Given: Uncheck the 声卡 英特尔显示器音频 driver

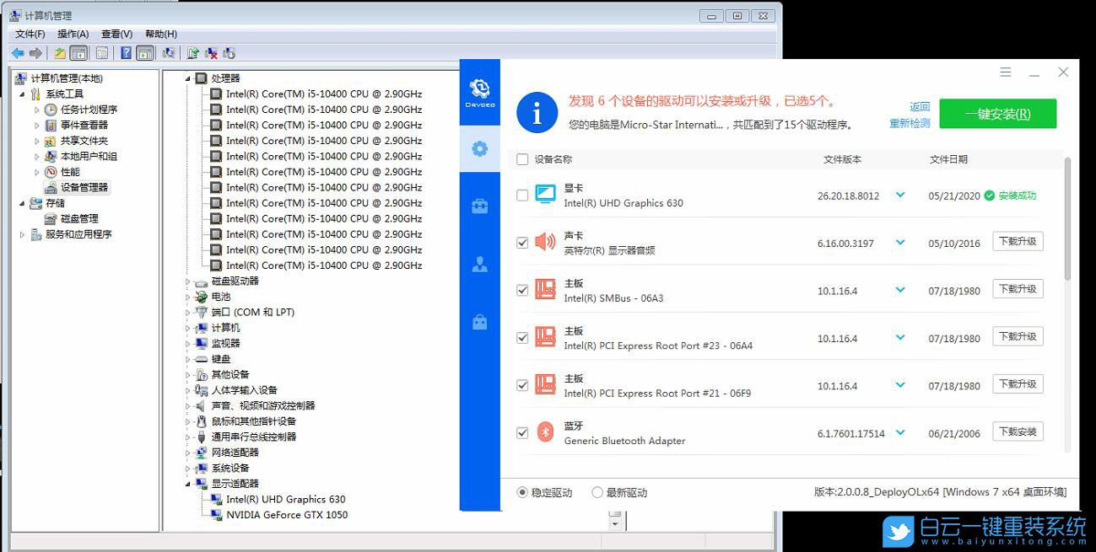Looking at the screenshot, I should (521, 243).
